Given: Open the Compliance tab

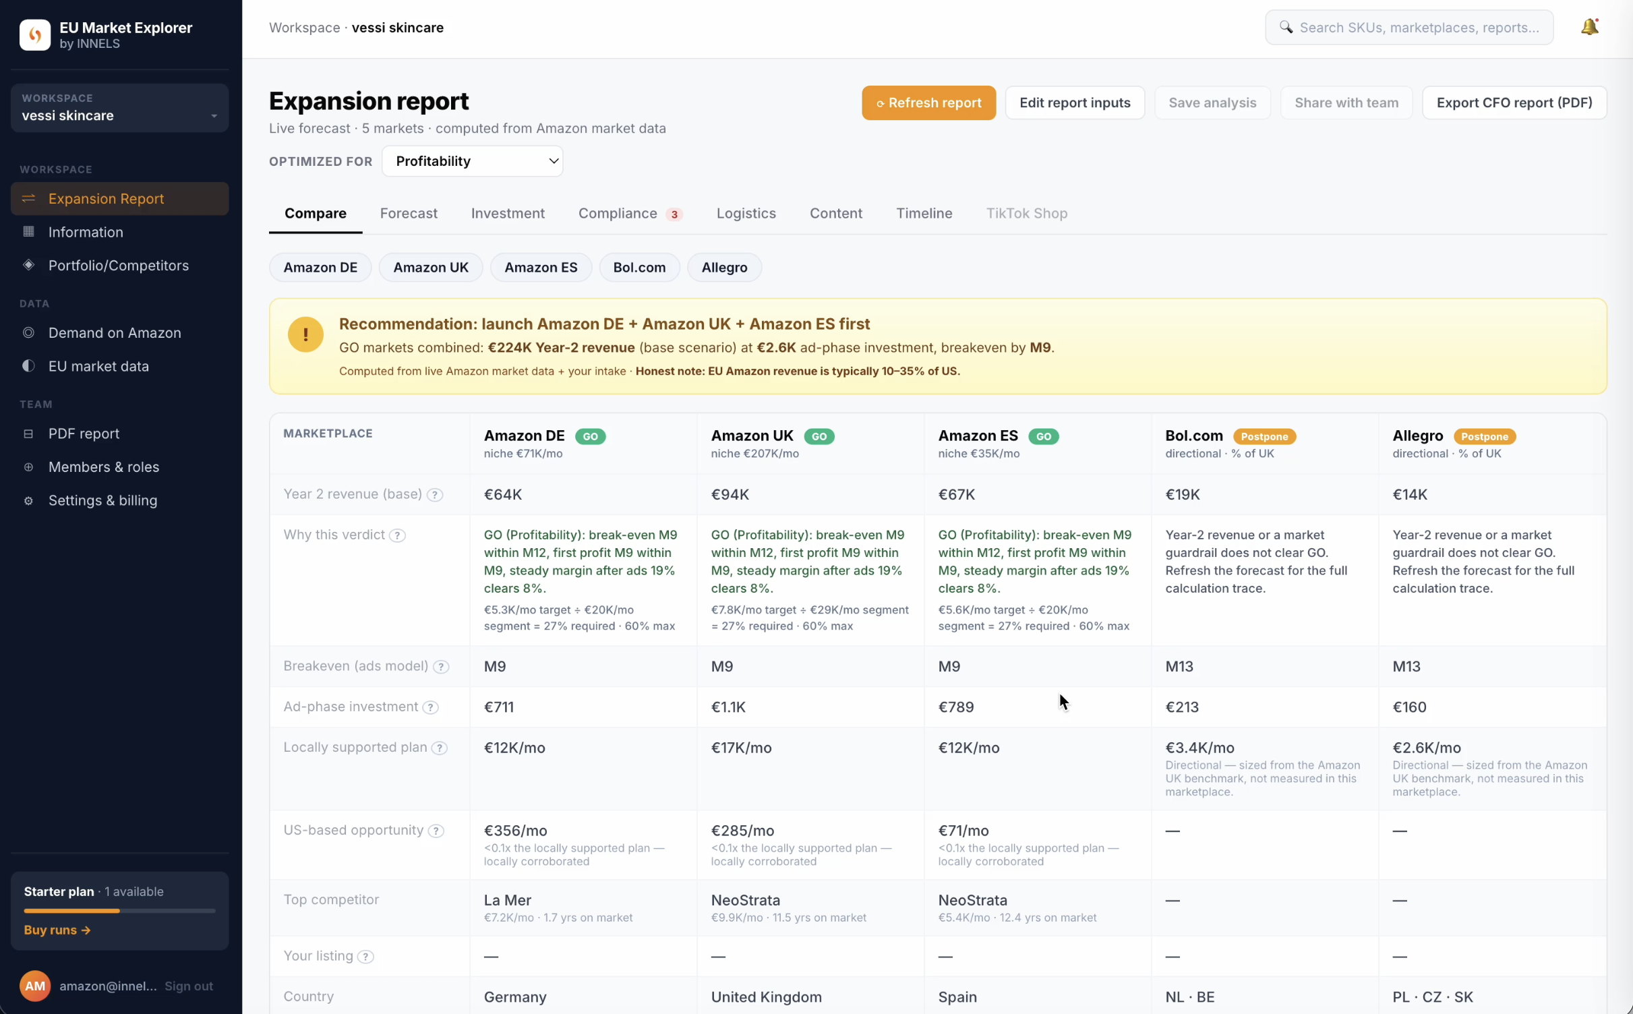Looking at the screenshot, I should tap(630, 213).
